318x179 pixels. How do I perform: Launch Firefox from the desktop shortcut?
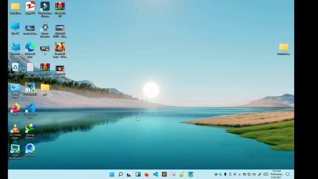[15, 109]
